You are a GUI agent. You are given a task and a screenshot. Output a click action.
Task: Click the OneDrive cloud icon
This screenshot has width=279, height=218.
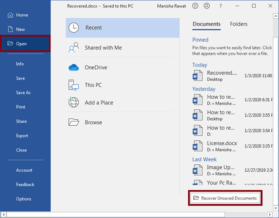[x=74, y=67]
